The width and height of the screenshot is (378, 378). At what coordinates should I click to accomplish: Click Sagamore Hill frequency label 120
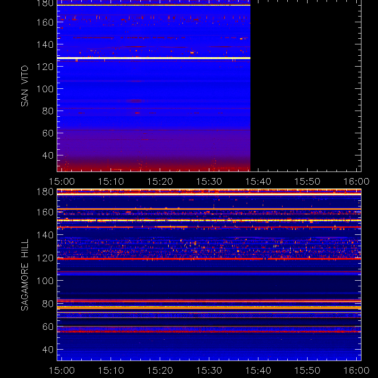click(45, 258)
